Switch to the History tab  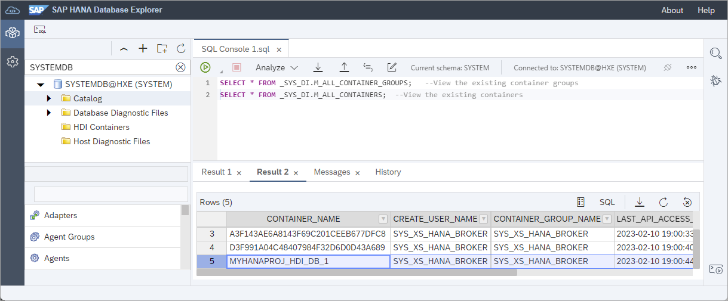click(x=388, y=172)
